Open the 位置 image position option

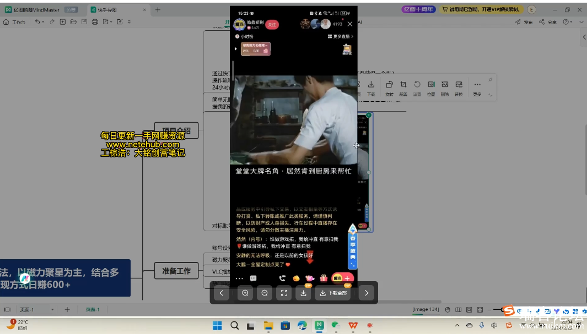(431, 88)
